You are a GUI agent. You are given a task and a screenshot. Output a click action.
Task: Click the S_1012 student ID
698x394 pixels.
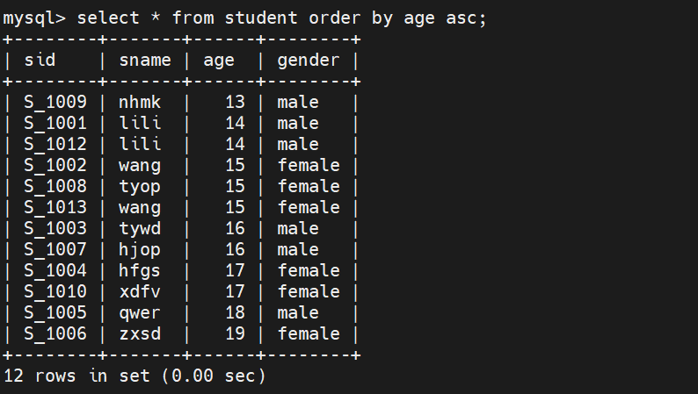point(55,145)
